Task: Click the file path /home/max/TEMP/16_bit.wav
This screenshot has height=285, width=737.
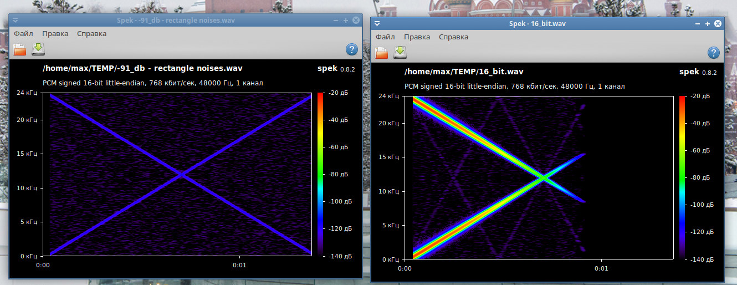Action: (464, 72)
